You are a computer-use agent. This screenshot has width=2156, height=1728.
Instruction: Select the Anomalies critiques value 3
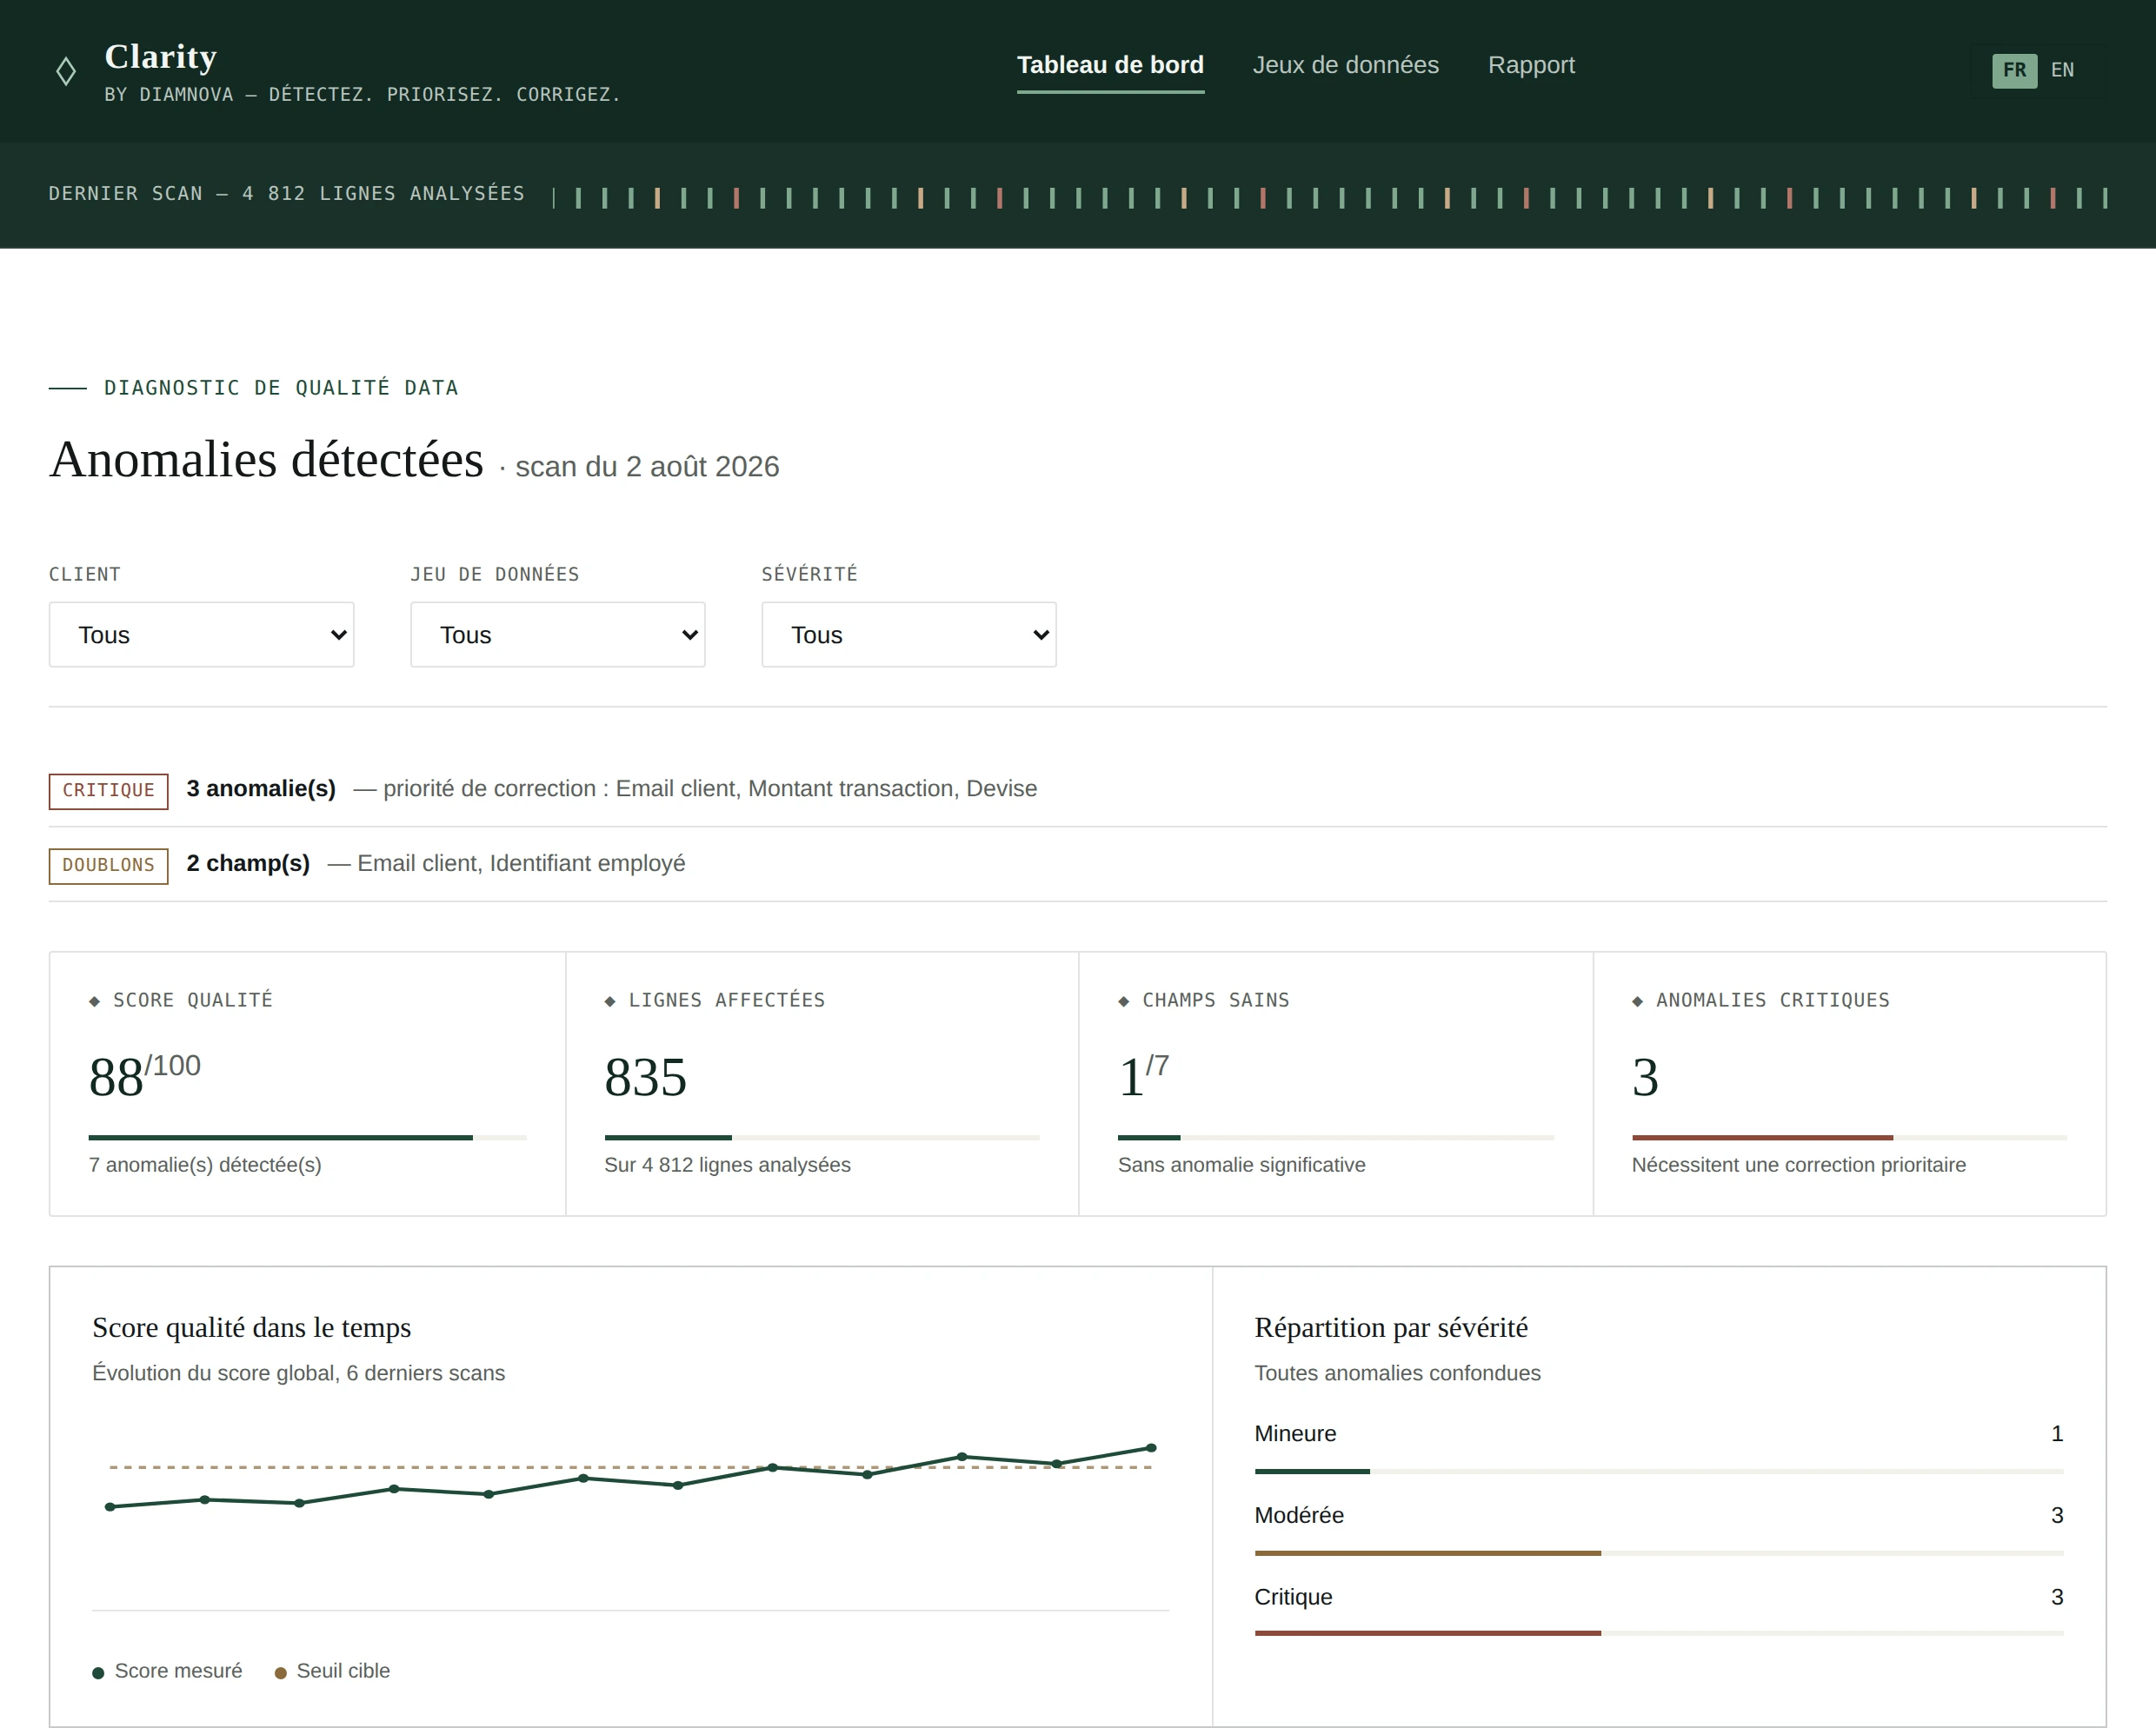(1645, 1077)
